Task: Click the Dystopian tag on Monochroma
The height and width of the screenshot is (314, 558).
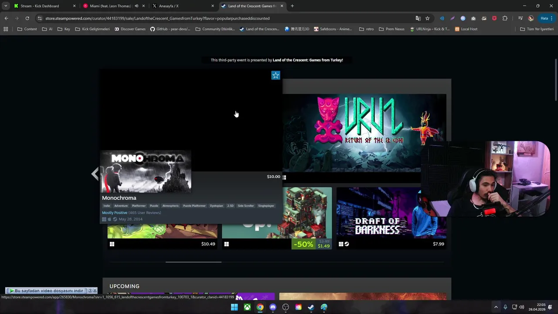Action: tap(216, 206)
